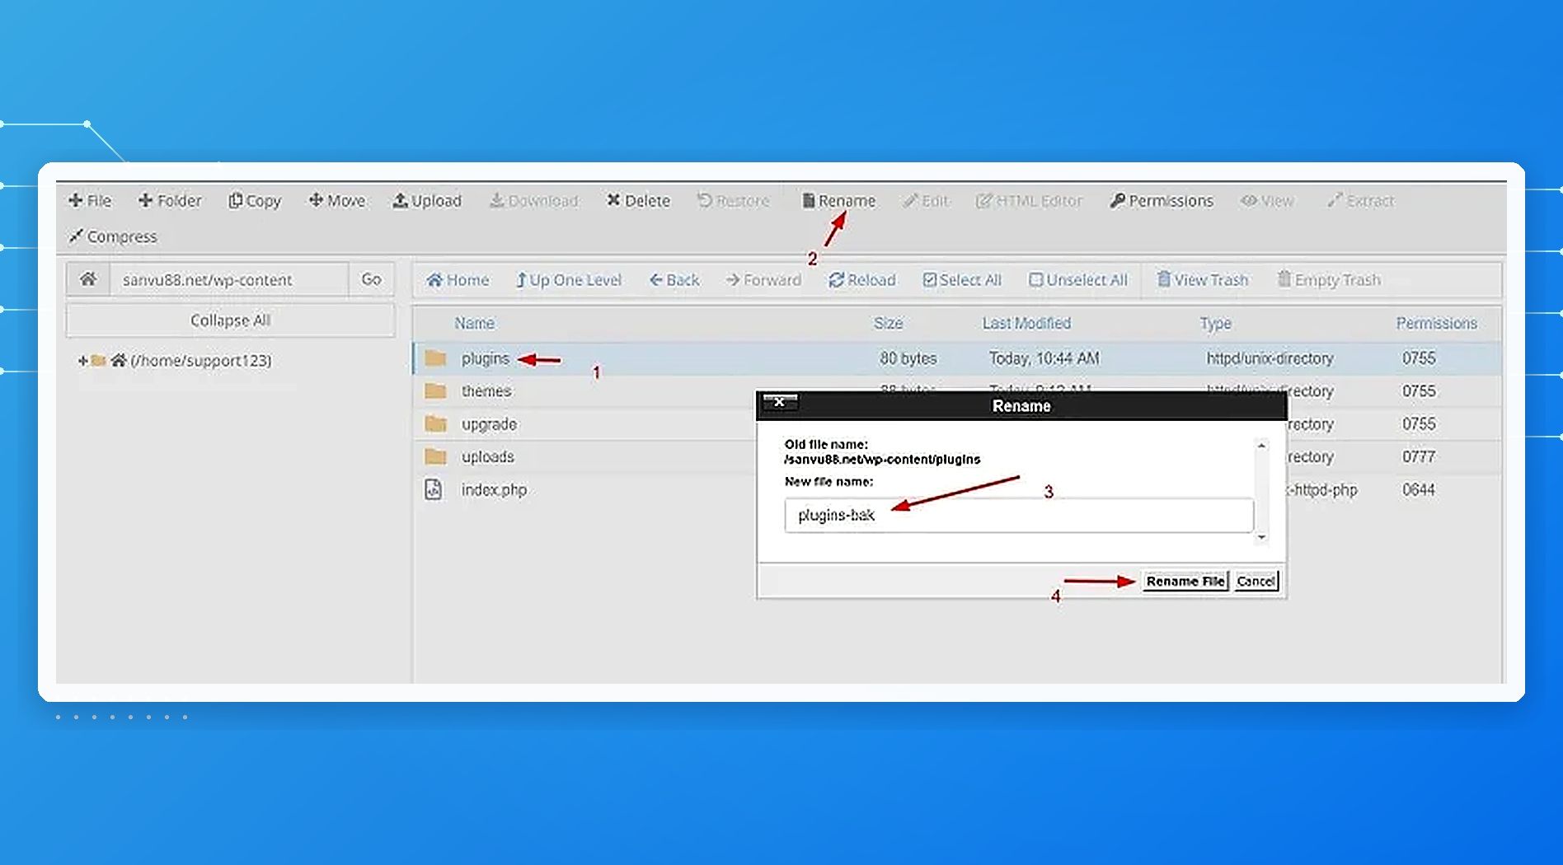
Task: Select the upgrade folder name
Action: 489,424
